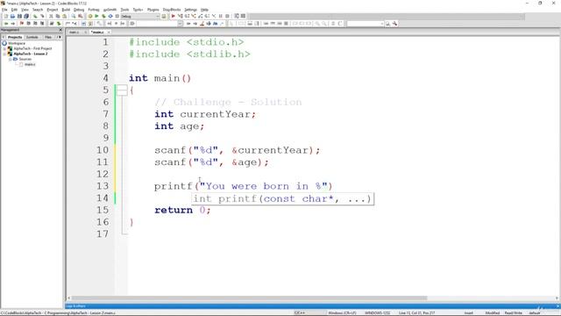The width and height of the screenshot is (561, 316).
Task: Open the Debug menu
Action: click(x=79, y=10)
